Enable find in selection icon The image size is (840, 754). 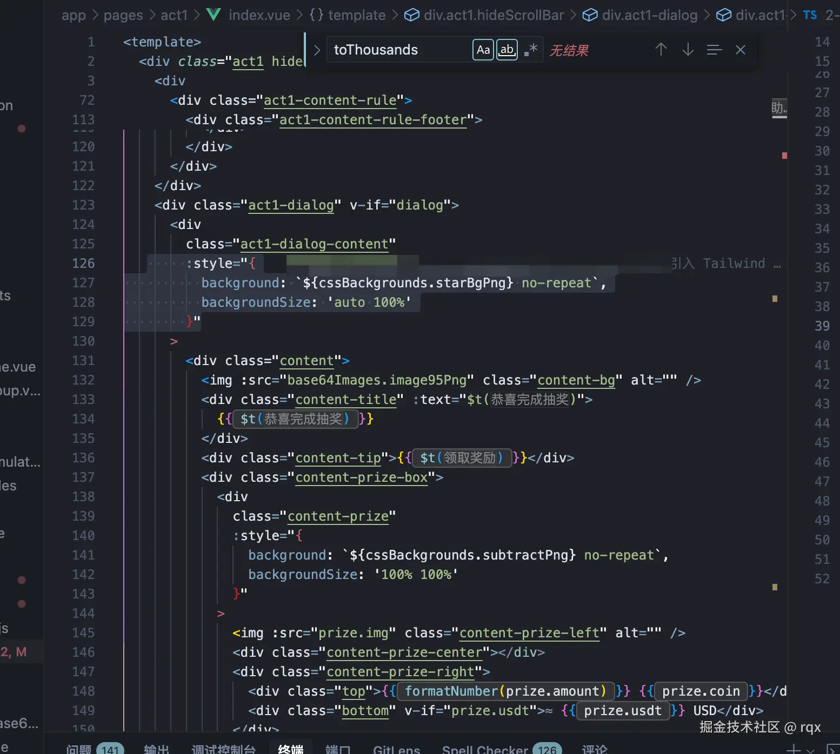[714, 50]
